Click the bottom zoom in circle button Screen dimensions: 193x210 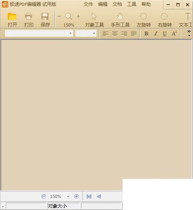(77, 196)
